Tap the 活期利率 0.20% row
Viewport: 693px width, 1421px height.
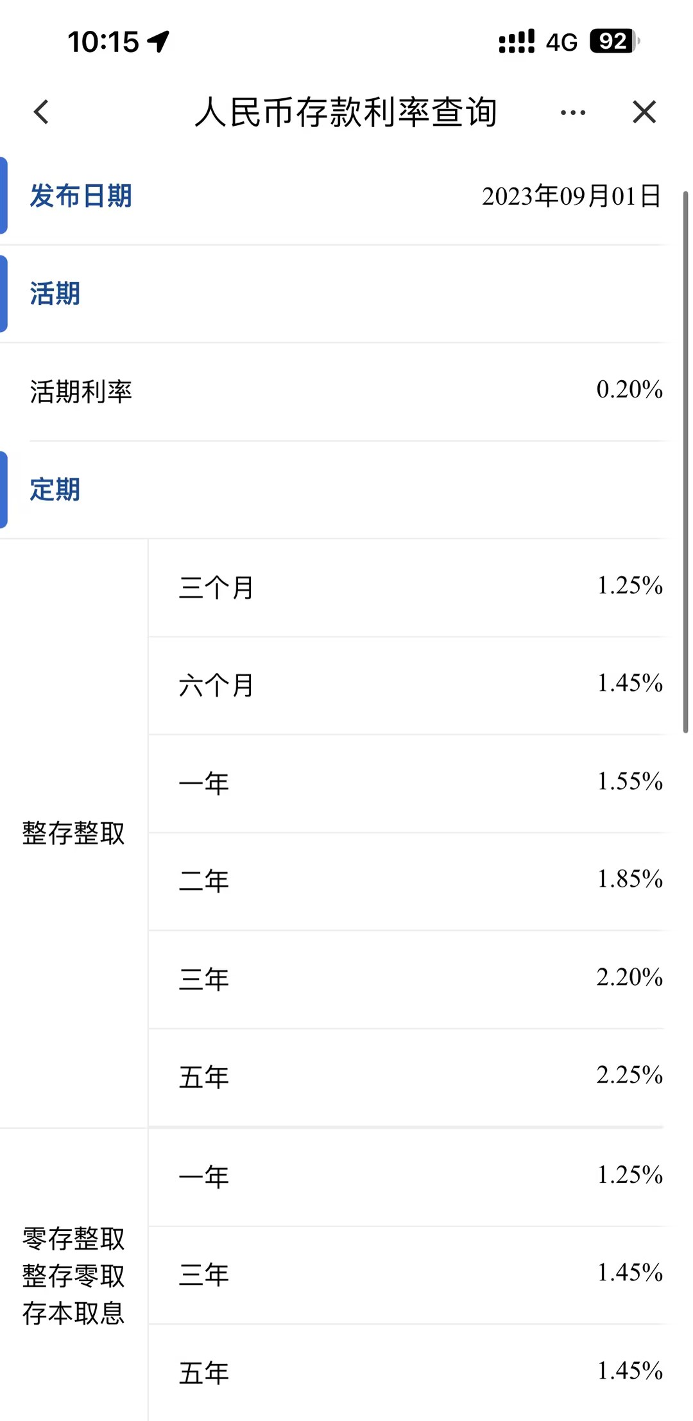coord(346,390)
